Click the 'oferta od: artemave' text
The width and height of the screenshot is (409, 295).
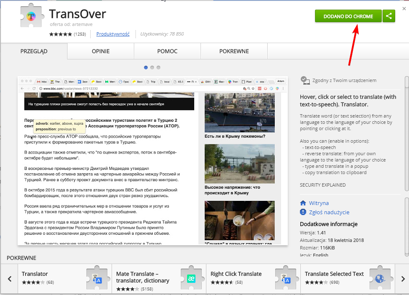(71, 24)
